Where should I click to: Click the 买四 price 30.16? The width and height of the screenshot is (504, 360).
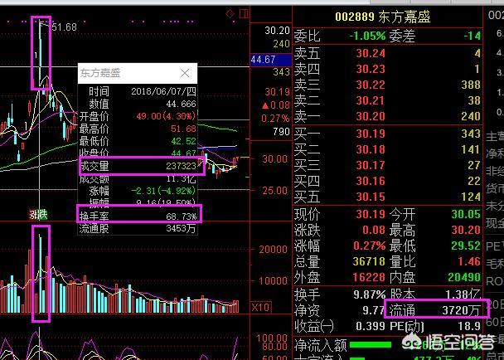coord(371,181)
